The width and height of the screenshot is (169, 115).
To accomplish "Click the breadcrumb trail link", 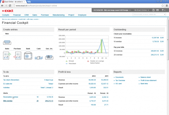I will click(21, 19).
